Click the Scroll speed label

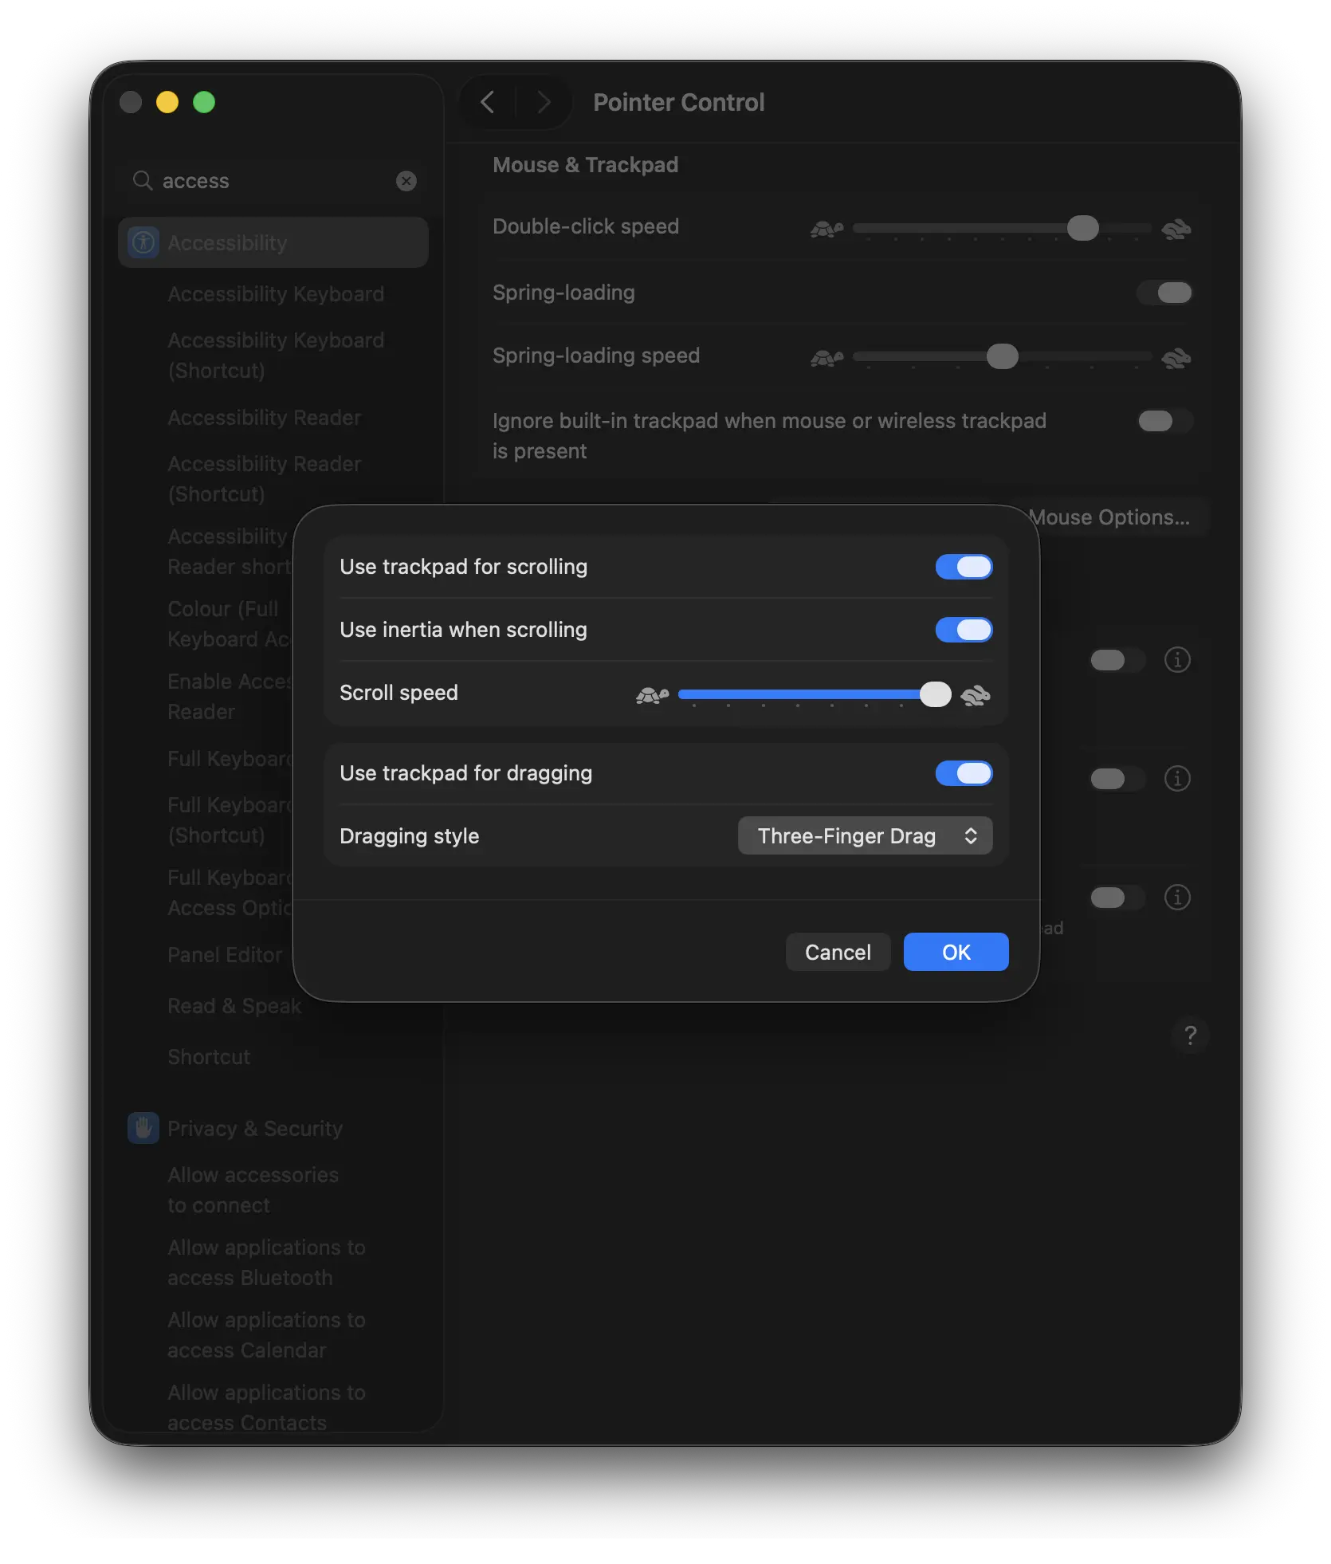tap(399, 693)
